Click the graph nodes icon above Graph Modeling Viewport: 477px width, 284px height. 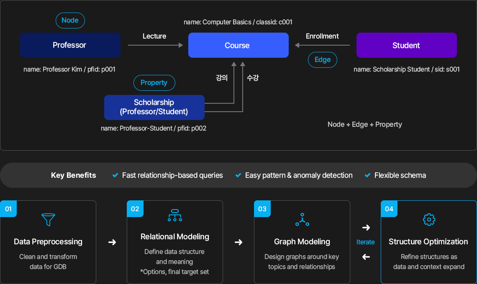tap(302, 220)
